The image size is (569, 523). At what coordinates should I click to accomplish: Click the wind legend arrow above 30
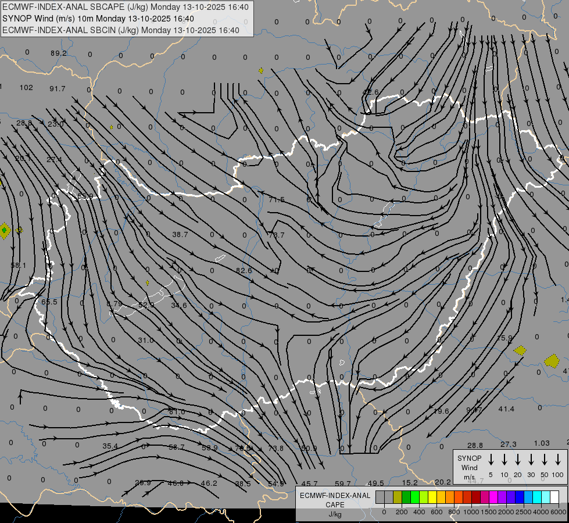tap(531, 460)
